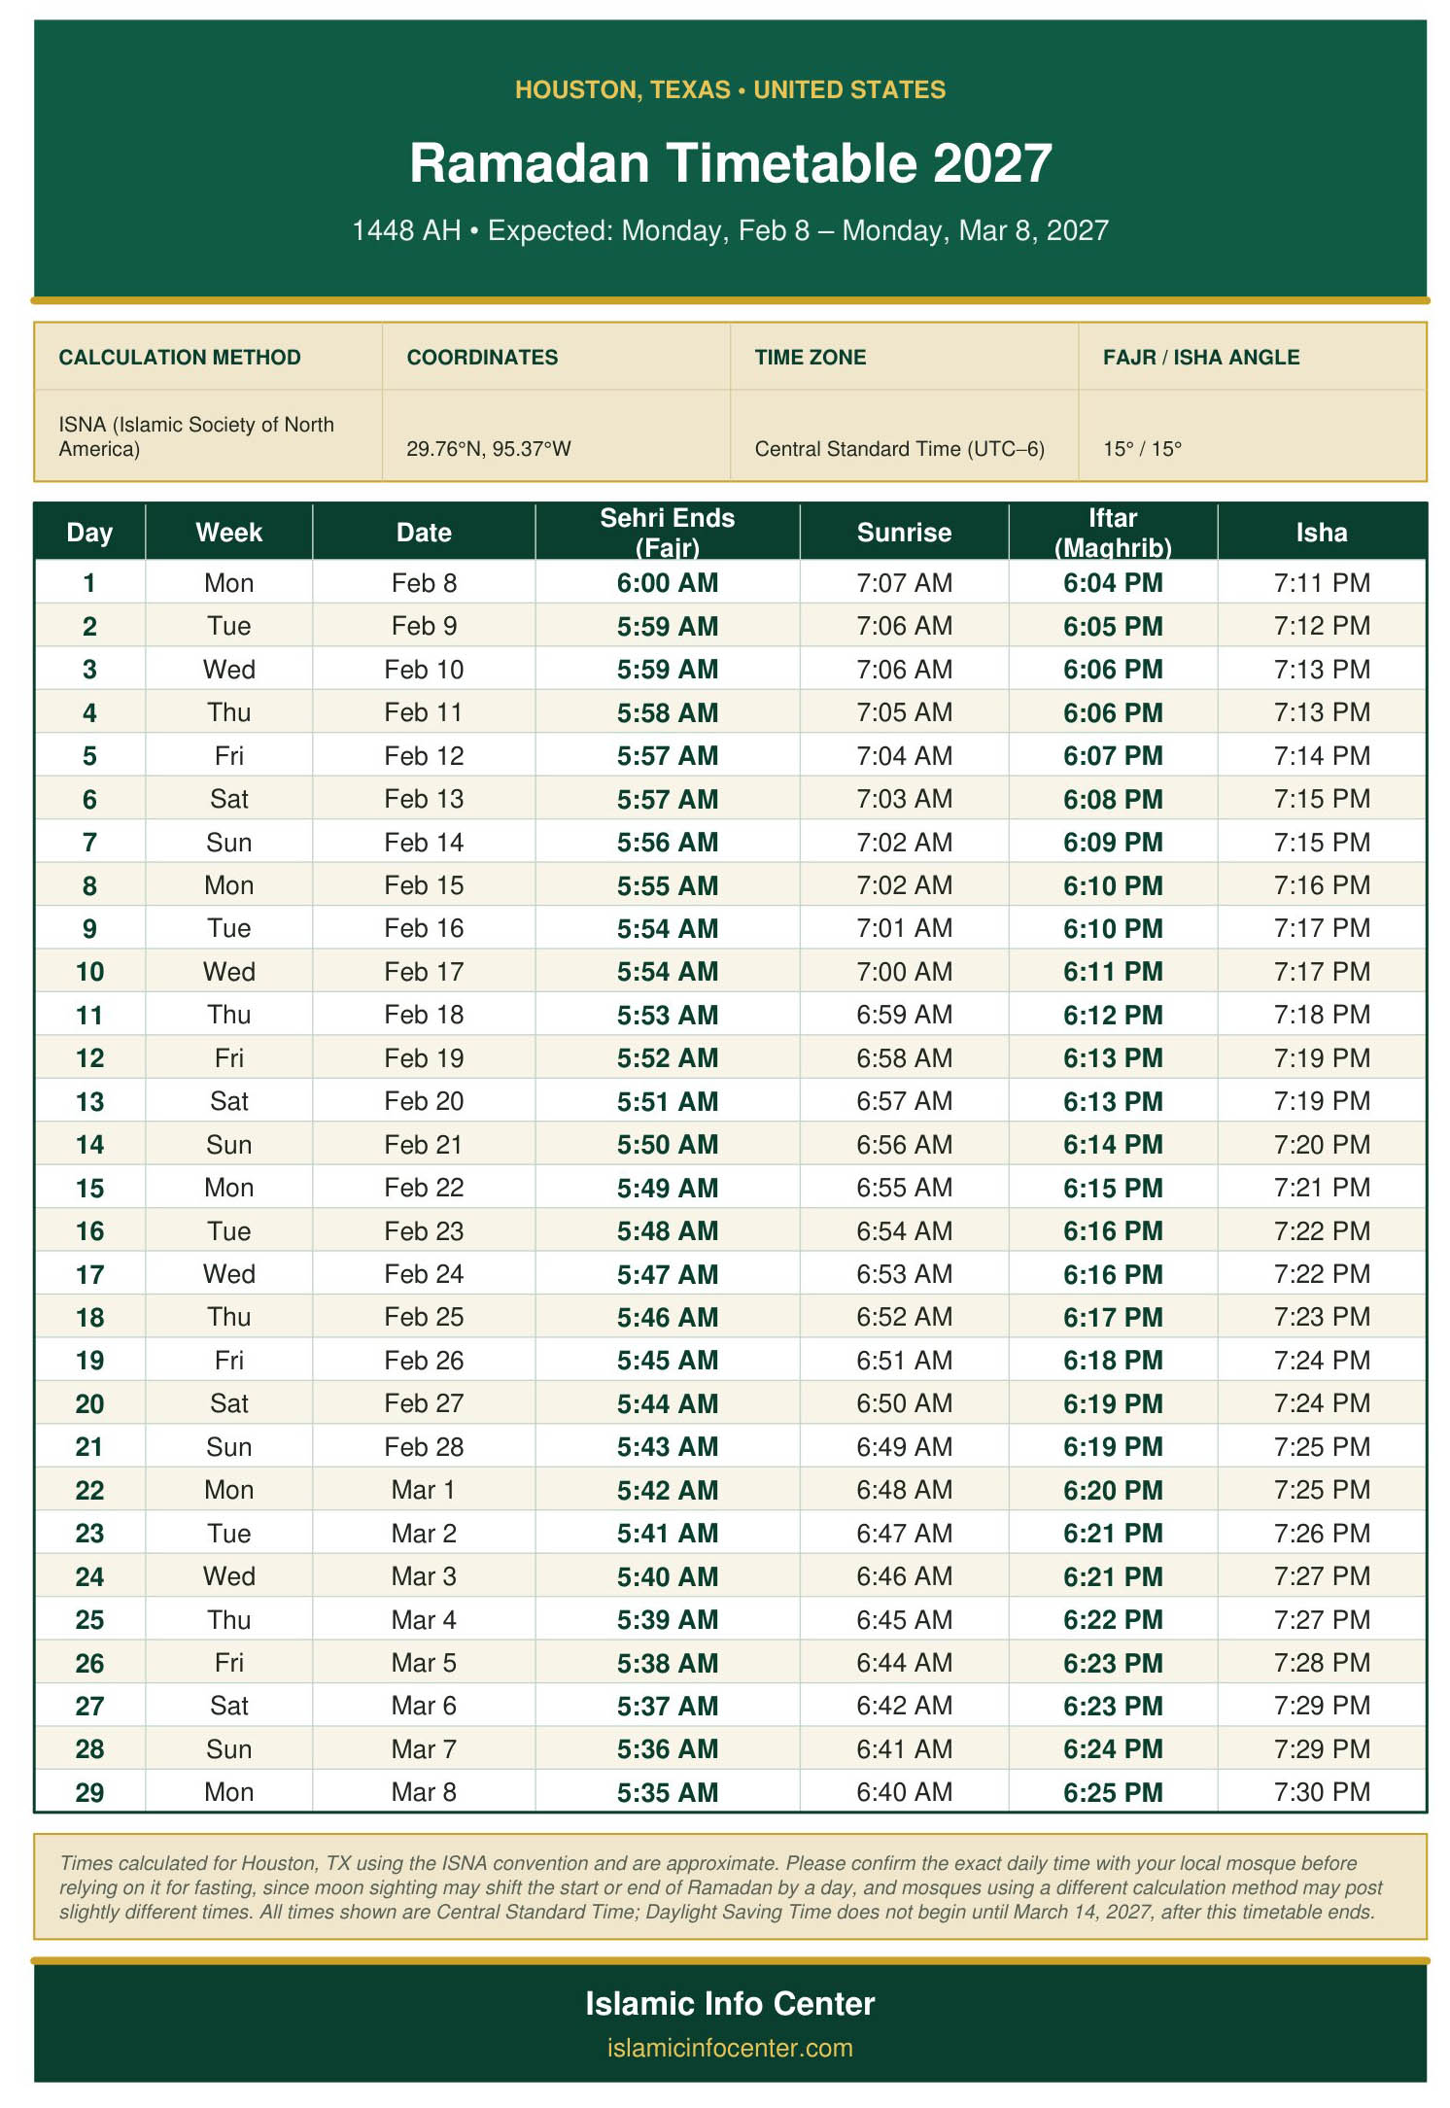Click the date cell 'Feb 19'

pyautogui.click(x=424, y=1057)
